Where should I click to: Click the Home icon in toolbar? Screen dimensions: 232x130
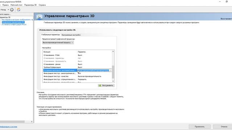coord(18,10)
